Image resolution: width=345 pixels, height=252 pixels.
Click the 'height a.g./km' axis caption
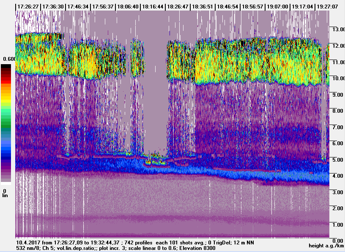pos(326,246)
